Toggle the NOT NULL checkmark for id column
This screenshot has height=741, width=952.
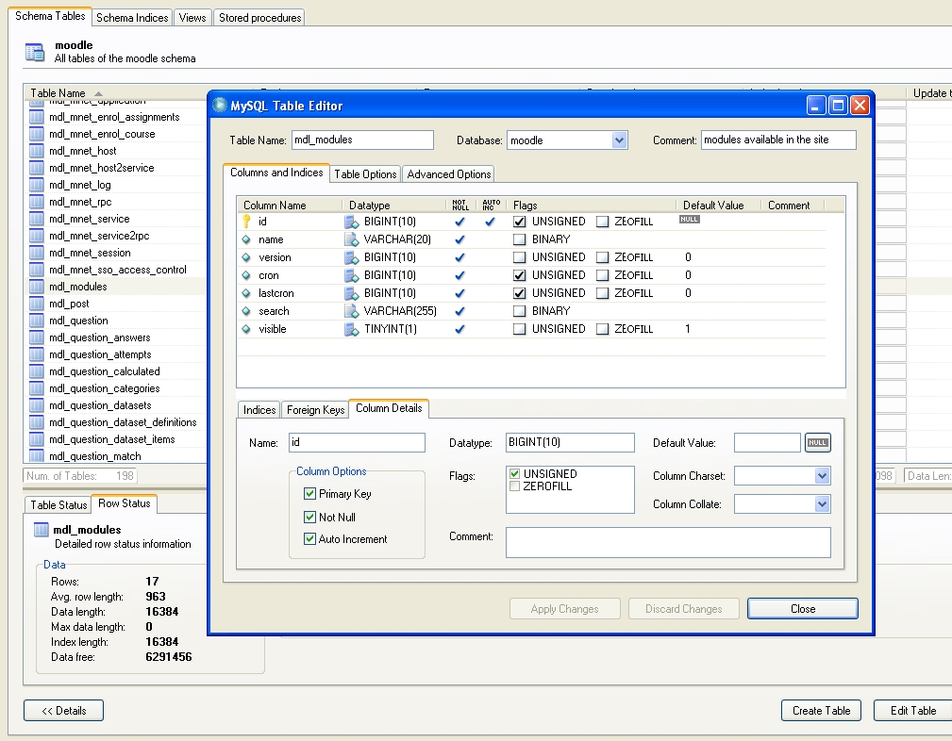click(x=459, y=222)
